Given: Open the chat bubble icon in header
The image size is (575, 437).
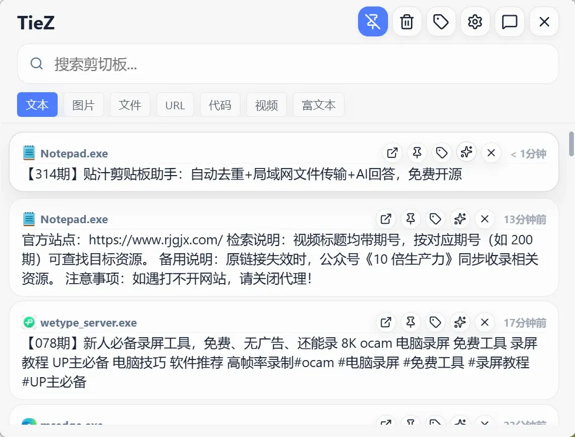Looking at the screenshot, I should (x=509, y=22).
